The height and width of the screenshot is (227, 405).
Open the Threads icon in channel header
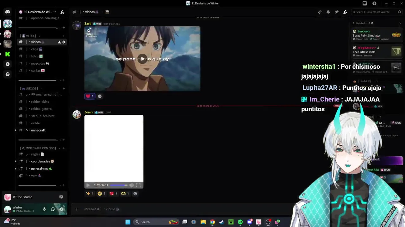(320, 12)
